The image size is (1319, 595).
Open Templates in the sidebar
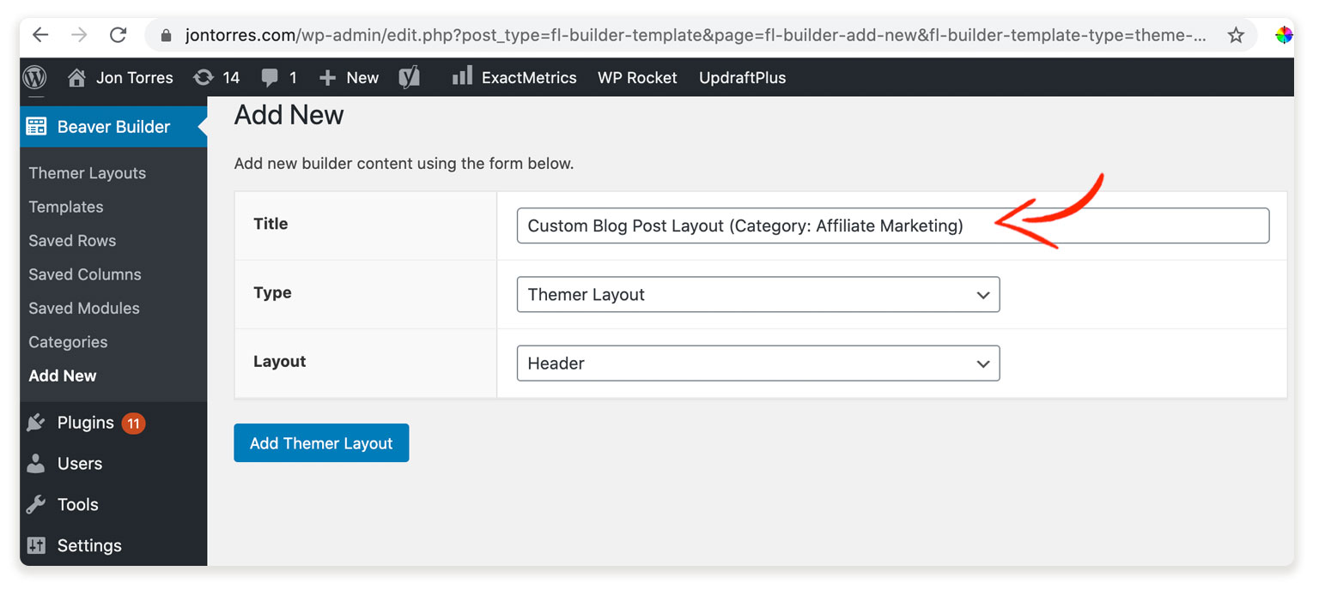(66, 207)
